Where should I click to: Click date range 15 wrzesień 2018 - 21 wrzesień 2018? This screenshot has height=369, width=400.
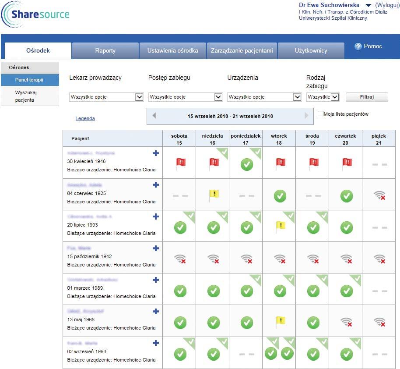pos(230,116)
